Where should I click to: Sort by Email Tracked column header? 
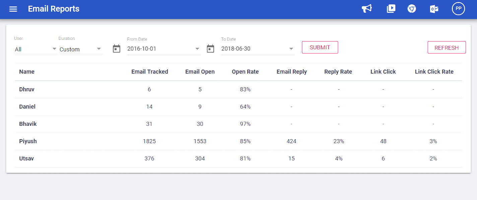click(150, 72)
